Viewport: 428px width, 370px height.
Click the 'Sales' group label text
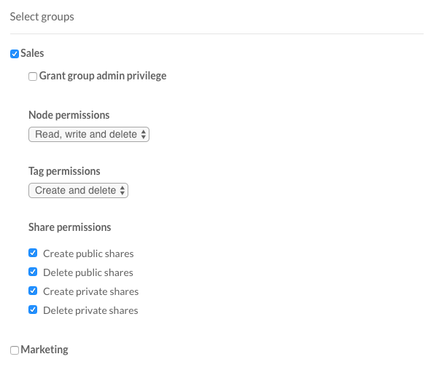(x=32, y=53)
